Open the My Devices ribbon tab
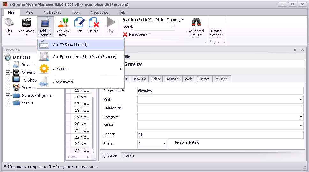This screenshot has height=172, width=309. (x=52, y=12)
